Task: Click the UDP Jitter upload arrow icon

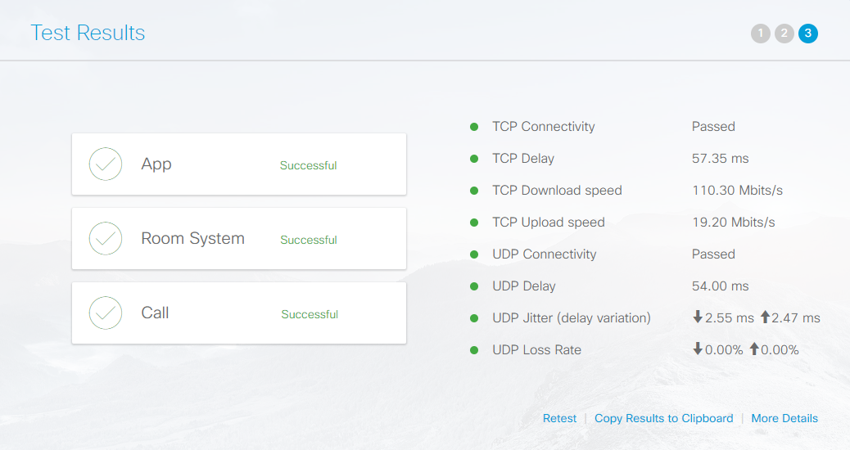Action: click(x=765, y=317)
